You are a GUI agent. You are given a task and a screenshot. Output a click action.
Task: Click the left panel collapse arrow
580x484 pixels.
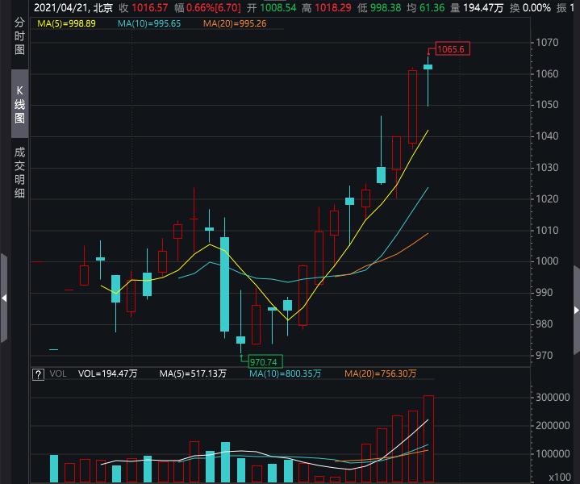(4, 298)
